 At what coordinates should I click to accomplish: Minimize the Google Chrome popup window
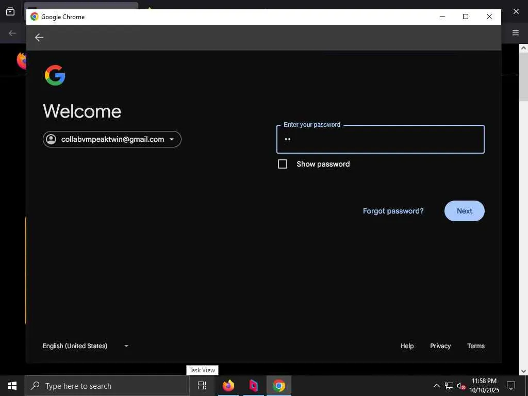click(x=442, y=17)
